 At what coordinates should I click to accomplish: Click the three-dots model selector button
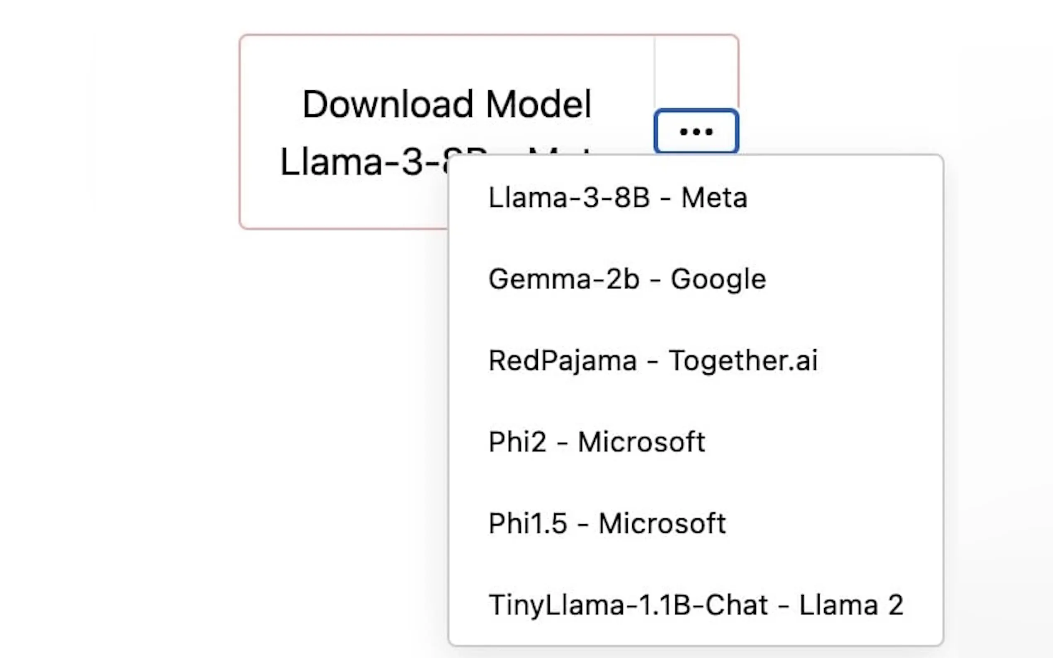click(x=696, y=131)
